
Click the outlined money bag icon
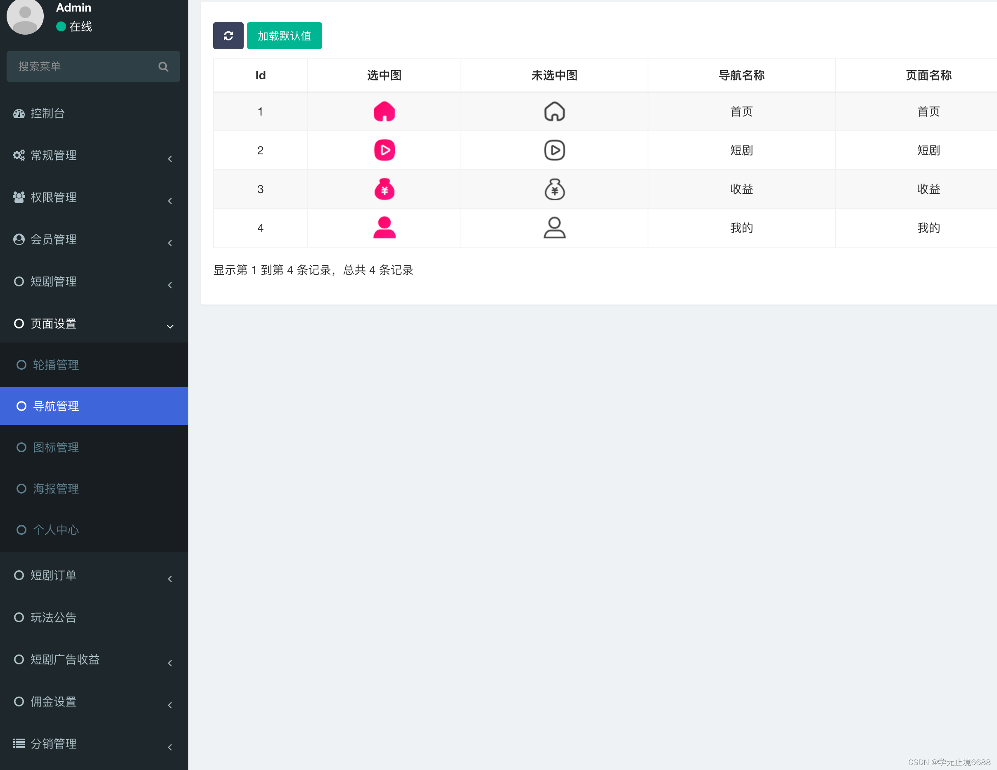tap(554, 189)
